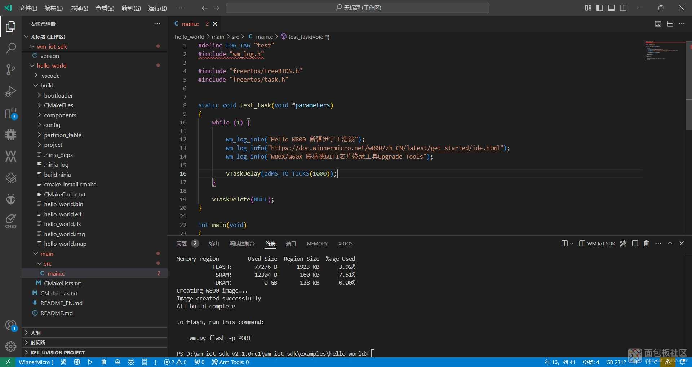Click the code minimap preview
This screenshot has height=367, width=692.
tap(664, 51)
